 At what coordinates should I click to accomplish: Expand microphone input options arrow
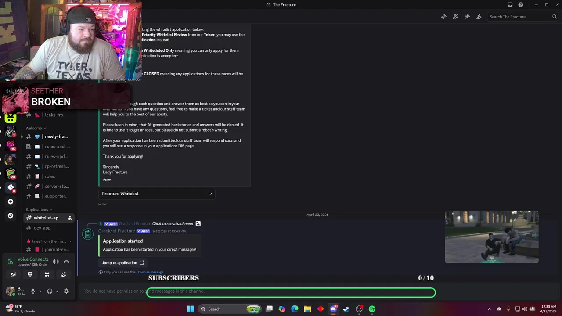40,291
